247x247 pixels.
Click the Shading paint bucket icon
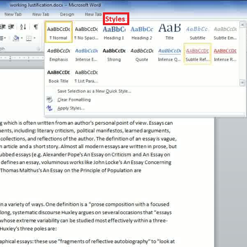click(x=16, y=38)
